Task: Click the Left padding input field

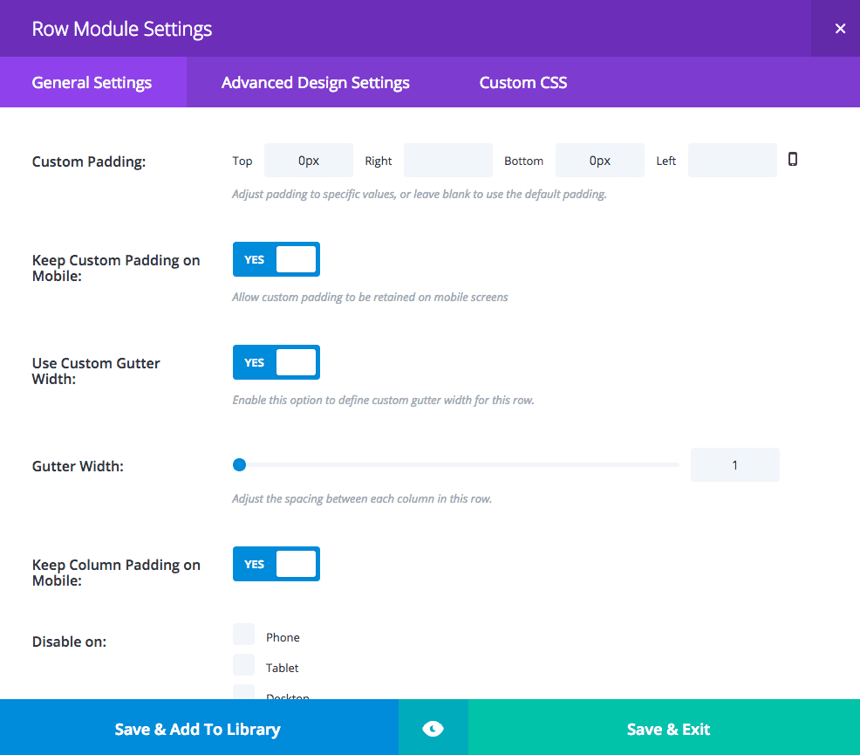Action: pyautogui.click(x=733, y=161)
